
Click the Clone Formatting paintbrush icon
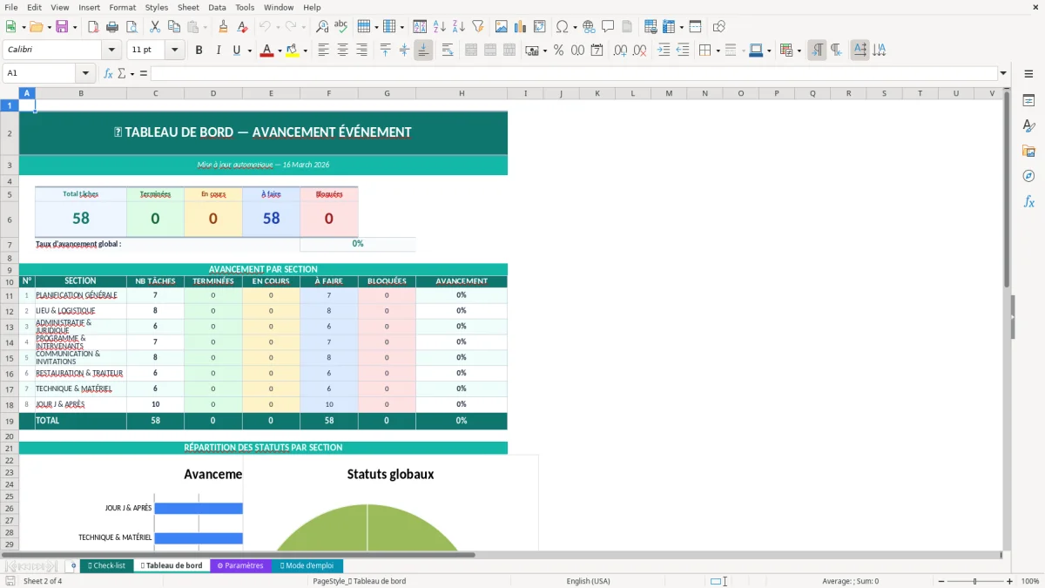[224, 27]
